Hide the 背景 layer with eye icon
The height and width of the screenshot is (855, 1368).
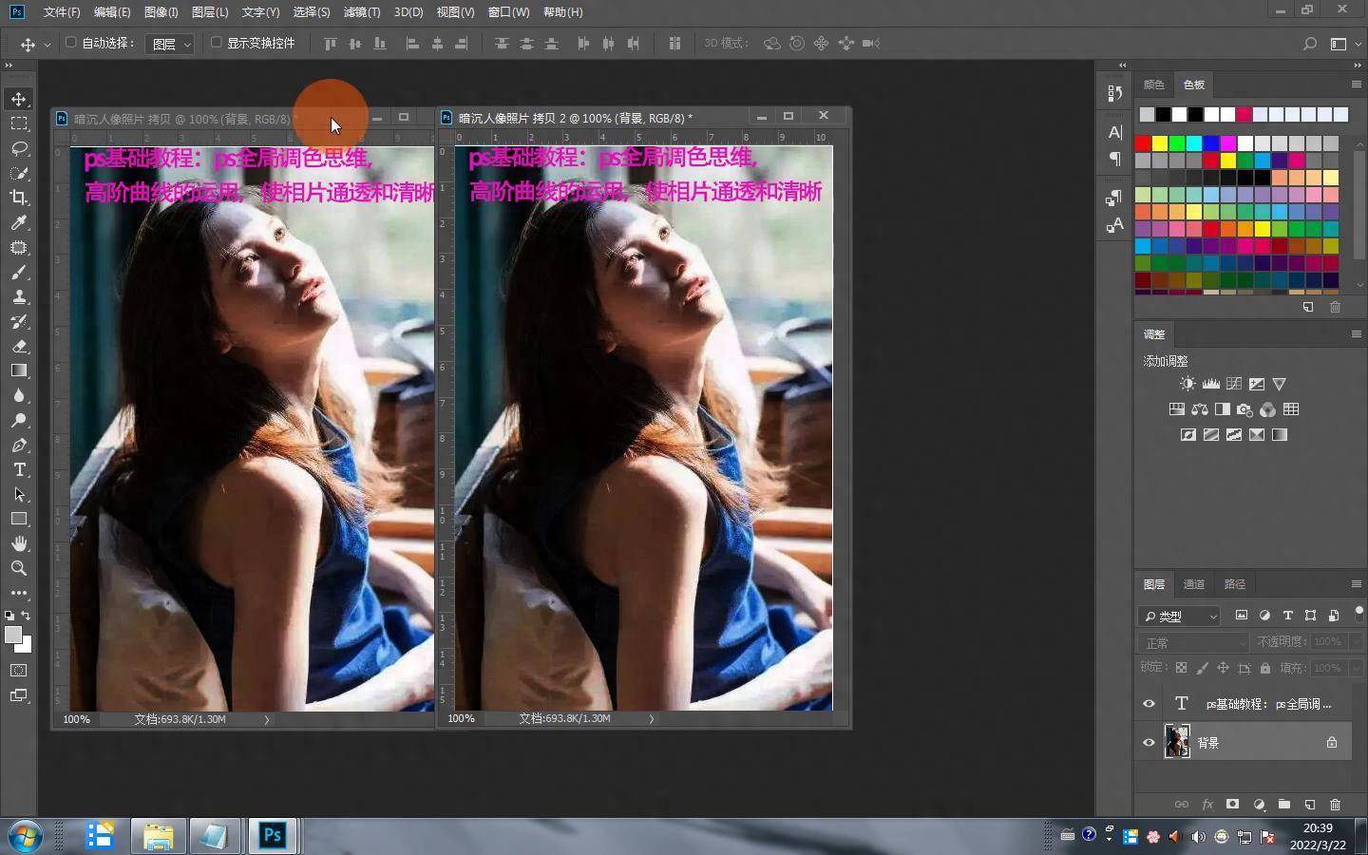click(1149, 743)
